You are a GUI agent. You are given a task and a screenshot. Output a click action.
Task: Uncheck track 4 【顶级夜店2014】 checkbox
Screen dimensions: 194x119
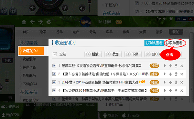(x=54, y=90)
